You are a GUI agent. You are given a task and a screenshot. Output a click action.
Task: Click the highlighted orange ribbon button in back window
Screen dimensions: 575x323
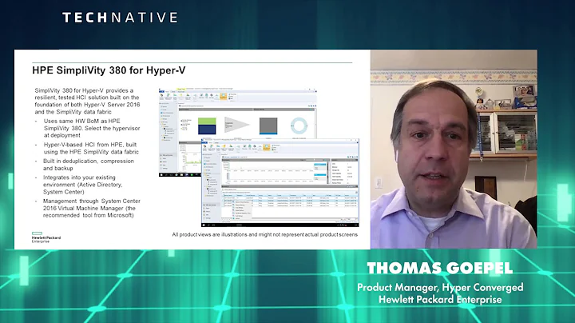pos(223,96)
